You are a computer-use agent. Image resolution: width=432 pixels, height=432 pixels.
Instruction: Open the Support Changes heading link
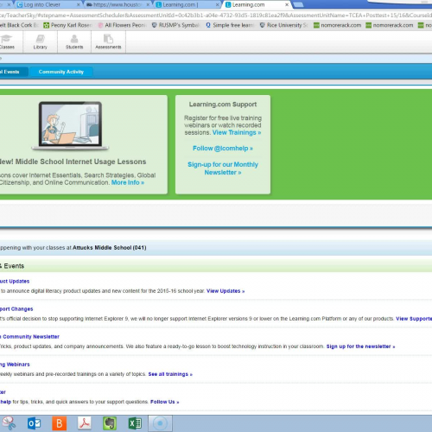click(16, 309)
